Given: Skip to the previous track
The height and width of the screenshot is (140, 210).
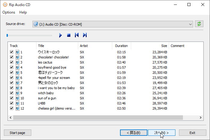Looking at the screenshot, I should pyautogui.click(x=77, y=35).
